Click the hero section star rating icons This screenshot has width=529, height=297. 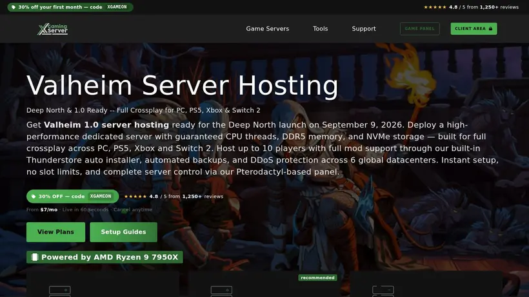(135, 196)
